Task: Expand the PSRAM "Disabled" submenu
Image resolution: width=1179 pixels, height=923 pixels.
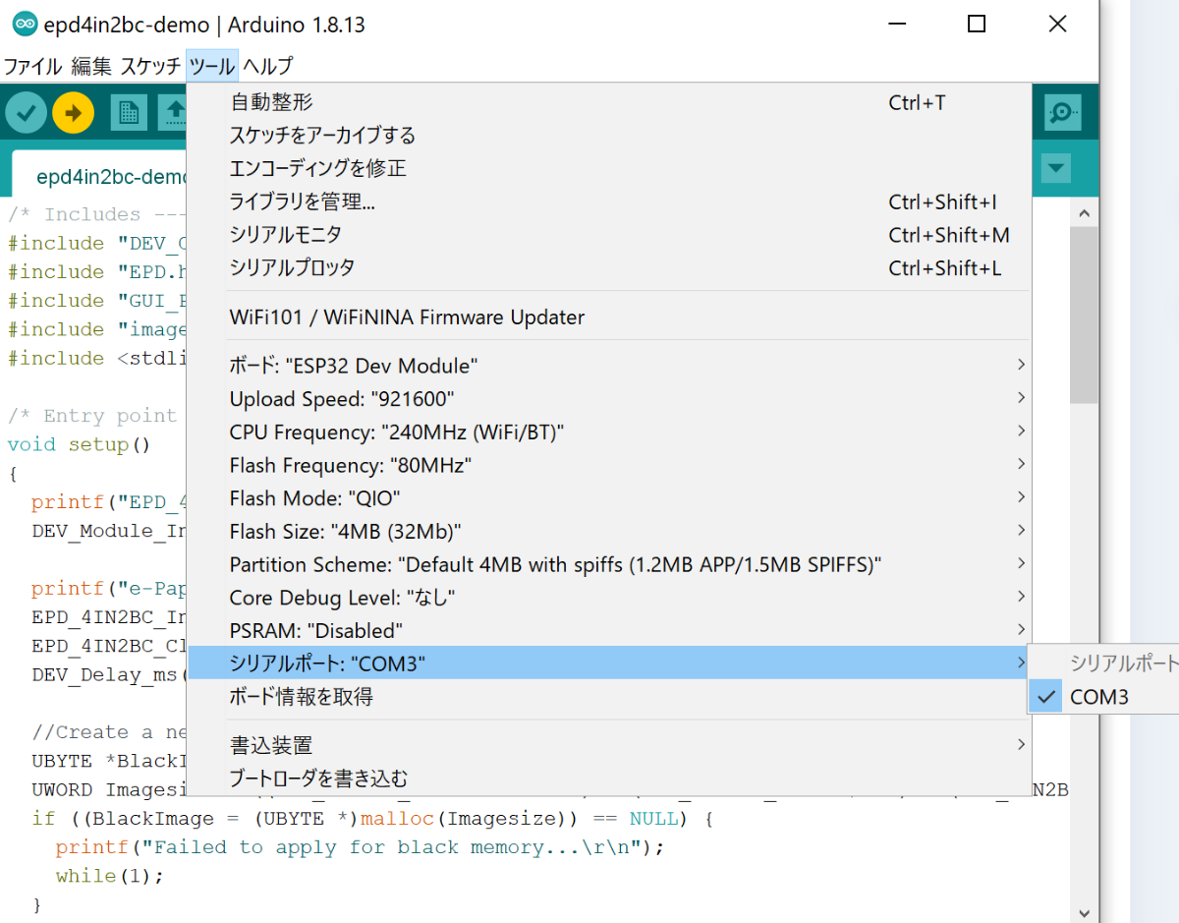Action: point(608,630)
